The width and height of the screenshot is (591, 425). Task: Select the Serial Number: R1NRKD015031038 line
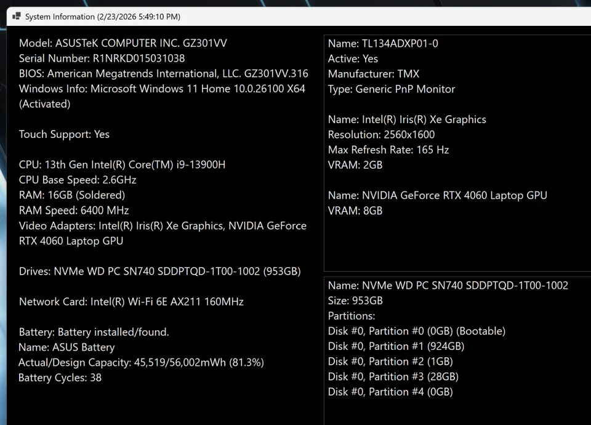[x=102, y=58]
